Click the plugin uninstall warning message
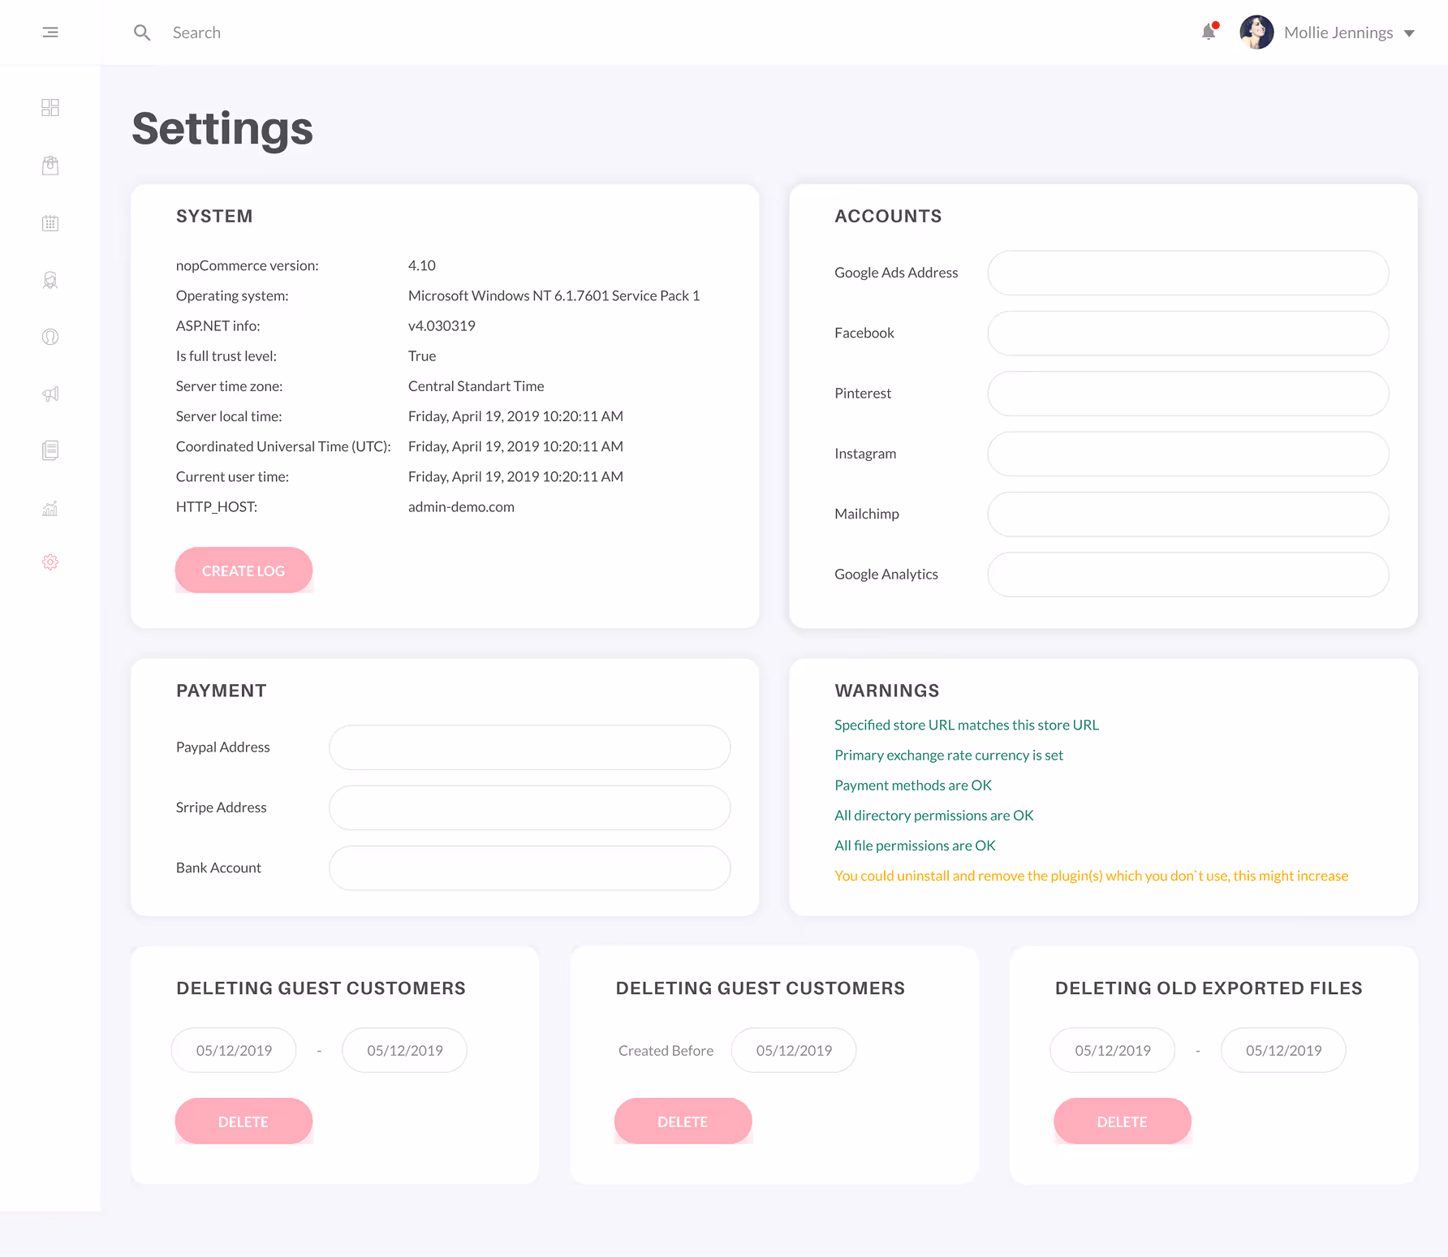The height and width of the screenshot is (1257, 1448). tap(1091, 876)
